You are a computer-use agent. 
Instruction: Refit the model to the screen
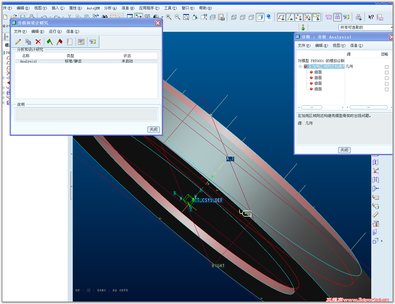coord(186,17)
